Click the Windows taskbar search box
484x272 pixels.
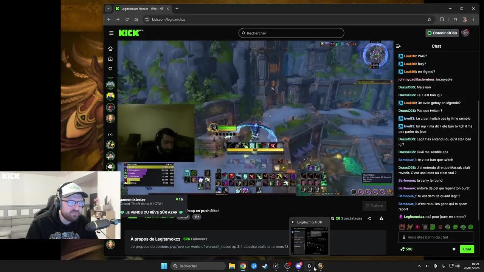pos(198,266)
